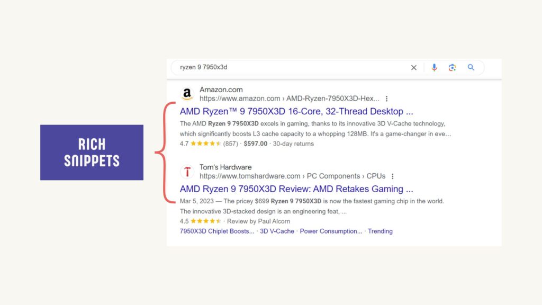Screen dimensions: 542x305
Task: Open the 7950X3D Chiplet Boosts sitelink
Action: click(x=216, y=231)
